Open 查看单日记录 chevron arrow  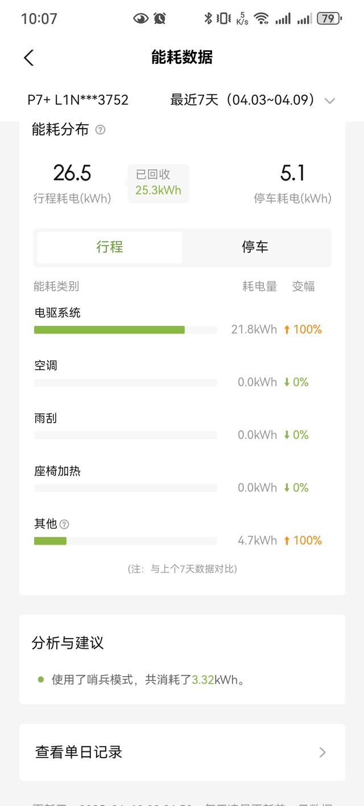coord(322,752)
